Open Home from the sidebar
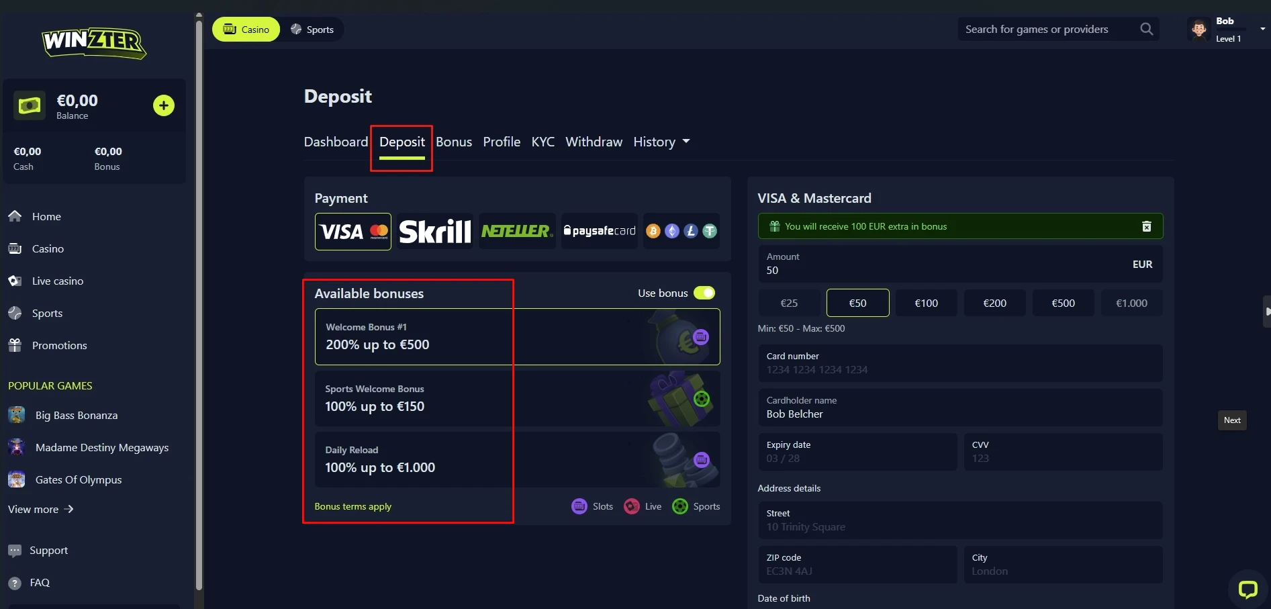This screenshot has height=609, width=1271. [x=46, y=216]
